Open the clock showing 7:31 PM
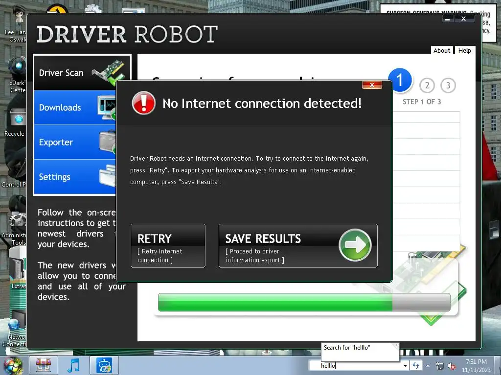The width and height of the screenshot is (501, 375). click(476, 366)
